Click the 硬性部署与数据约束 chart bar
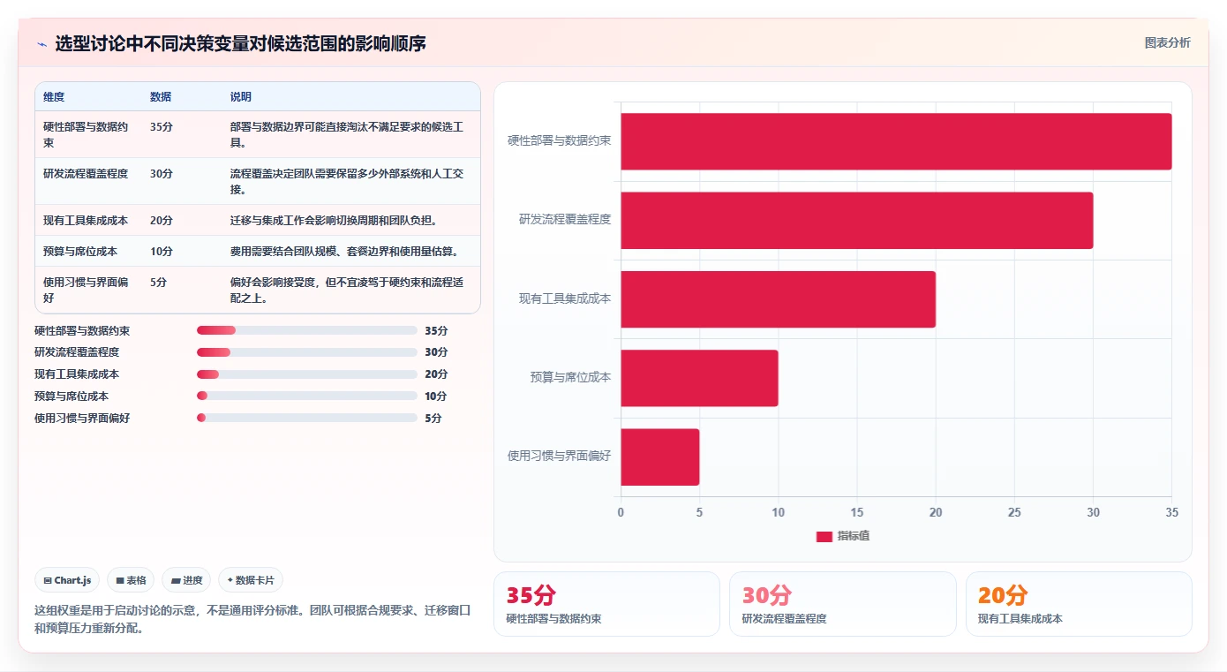Screen dimensions: 1227x672 pos(896,141)
